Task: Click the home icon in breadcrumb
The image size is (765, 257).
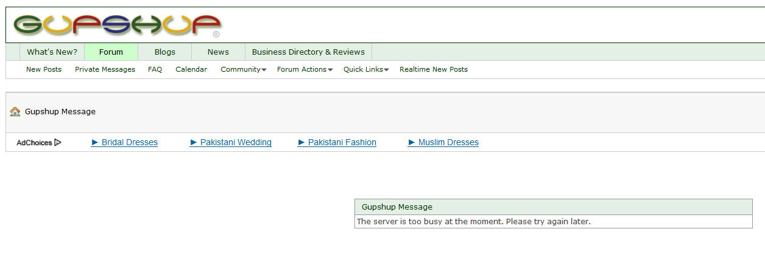Action: (15, 112)
